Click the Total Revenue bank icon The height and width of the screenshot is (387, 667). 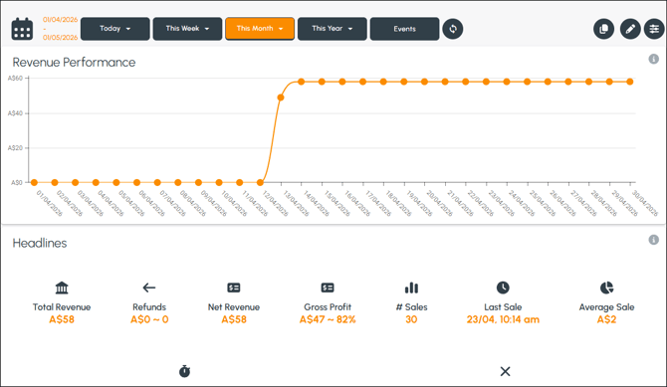click(x=62, y=288)
